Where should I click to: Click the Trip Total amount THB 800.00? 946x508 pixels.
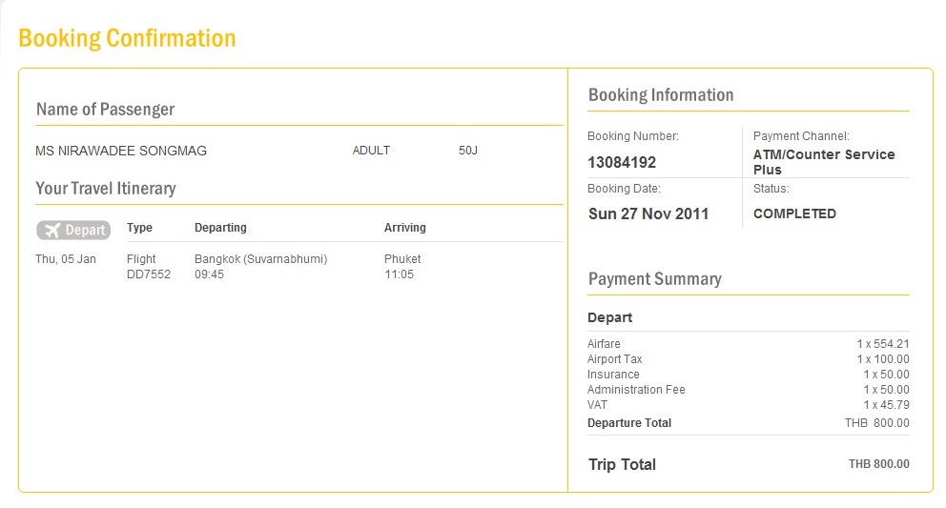pos(878,464)
